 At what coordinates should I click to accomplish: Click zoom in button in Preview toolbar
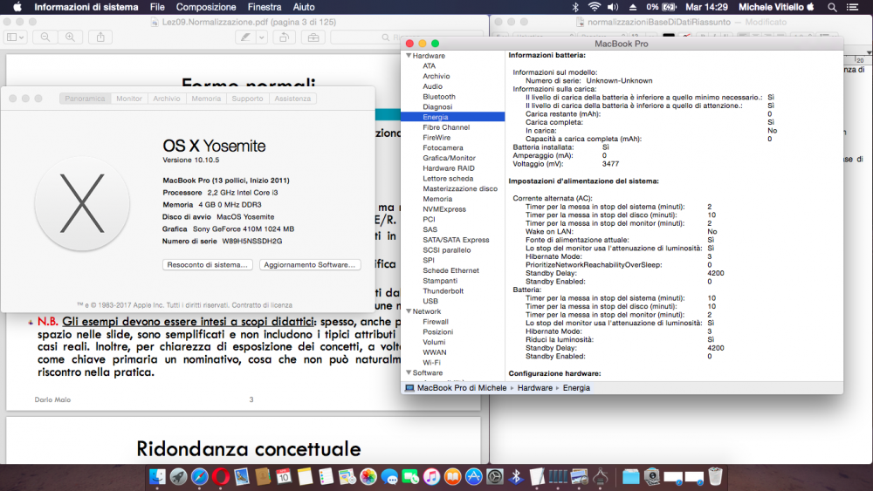(70, 38)
